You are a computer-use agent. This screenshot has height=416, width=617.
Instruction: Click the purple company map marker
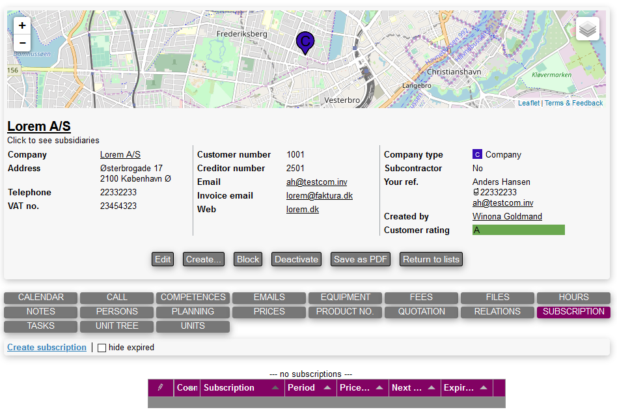pos(304,42)
